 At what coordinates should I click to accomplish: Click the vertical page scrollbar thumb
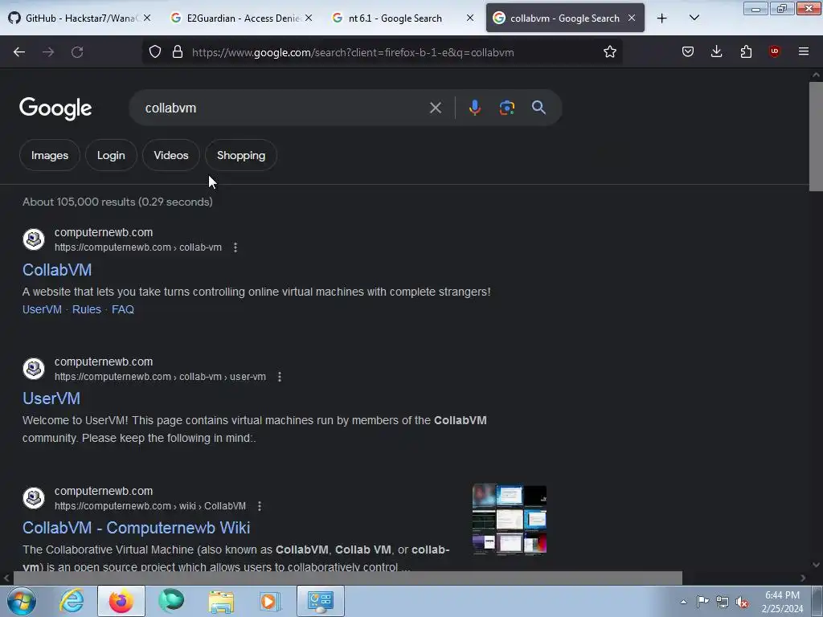(x=816, y=137)
